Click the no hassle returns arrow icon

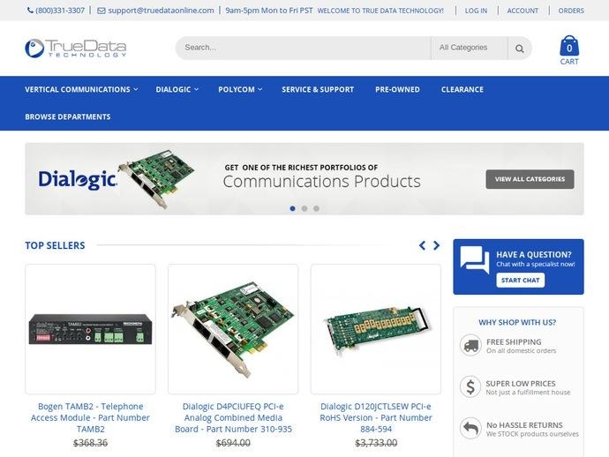tap(470, 429)
